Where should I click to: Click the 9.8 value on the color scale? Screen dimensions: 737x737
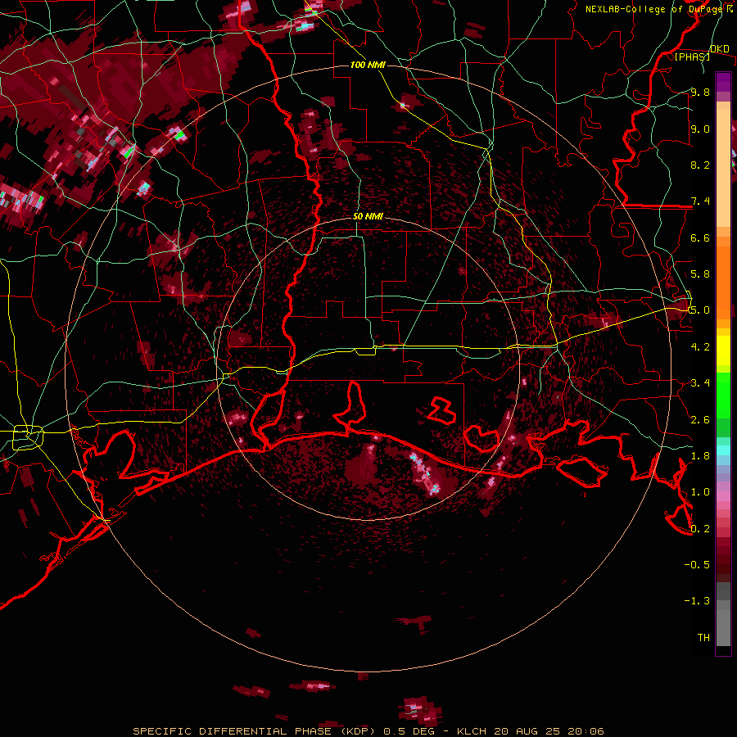pyautogui.click(x=700, y=92)
